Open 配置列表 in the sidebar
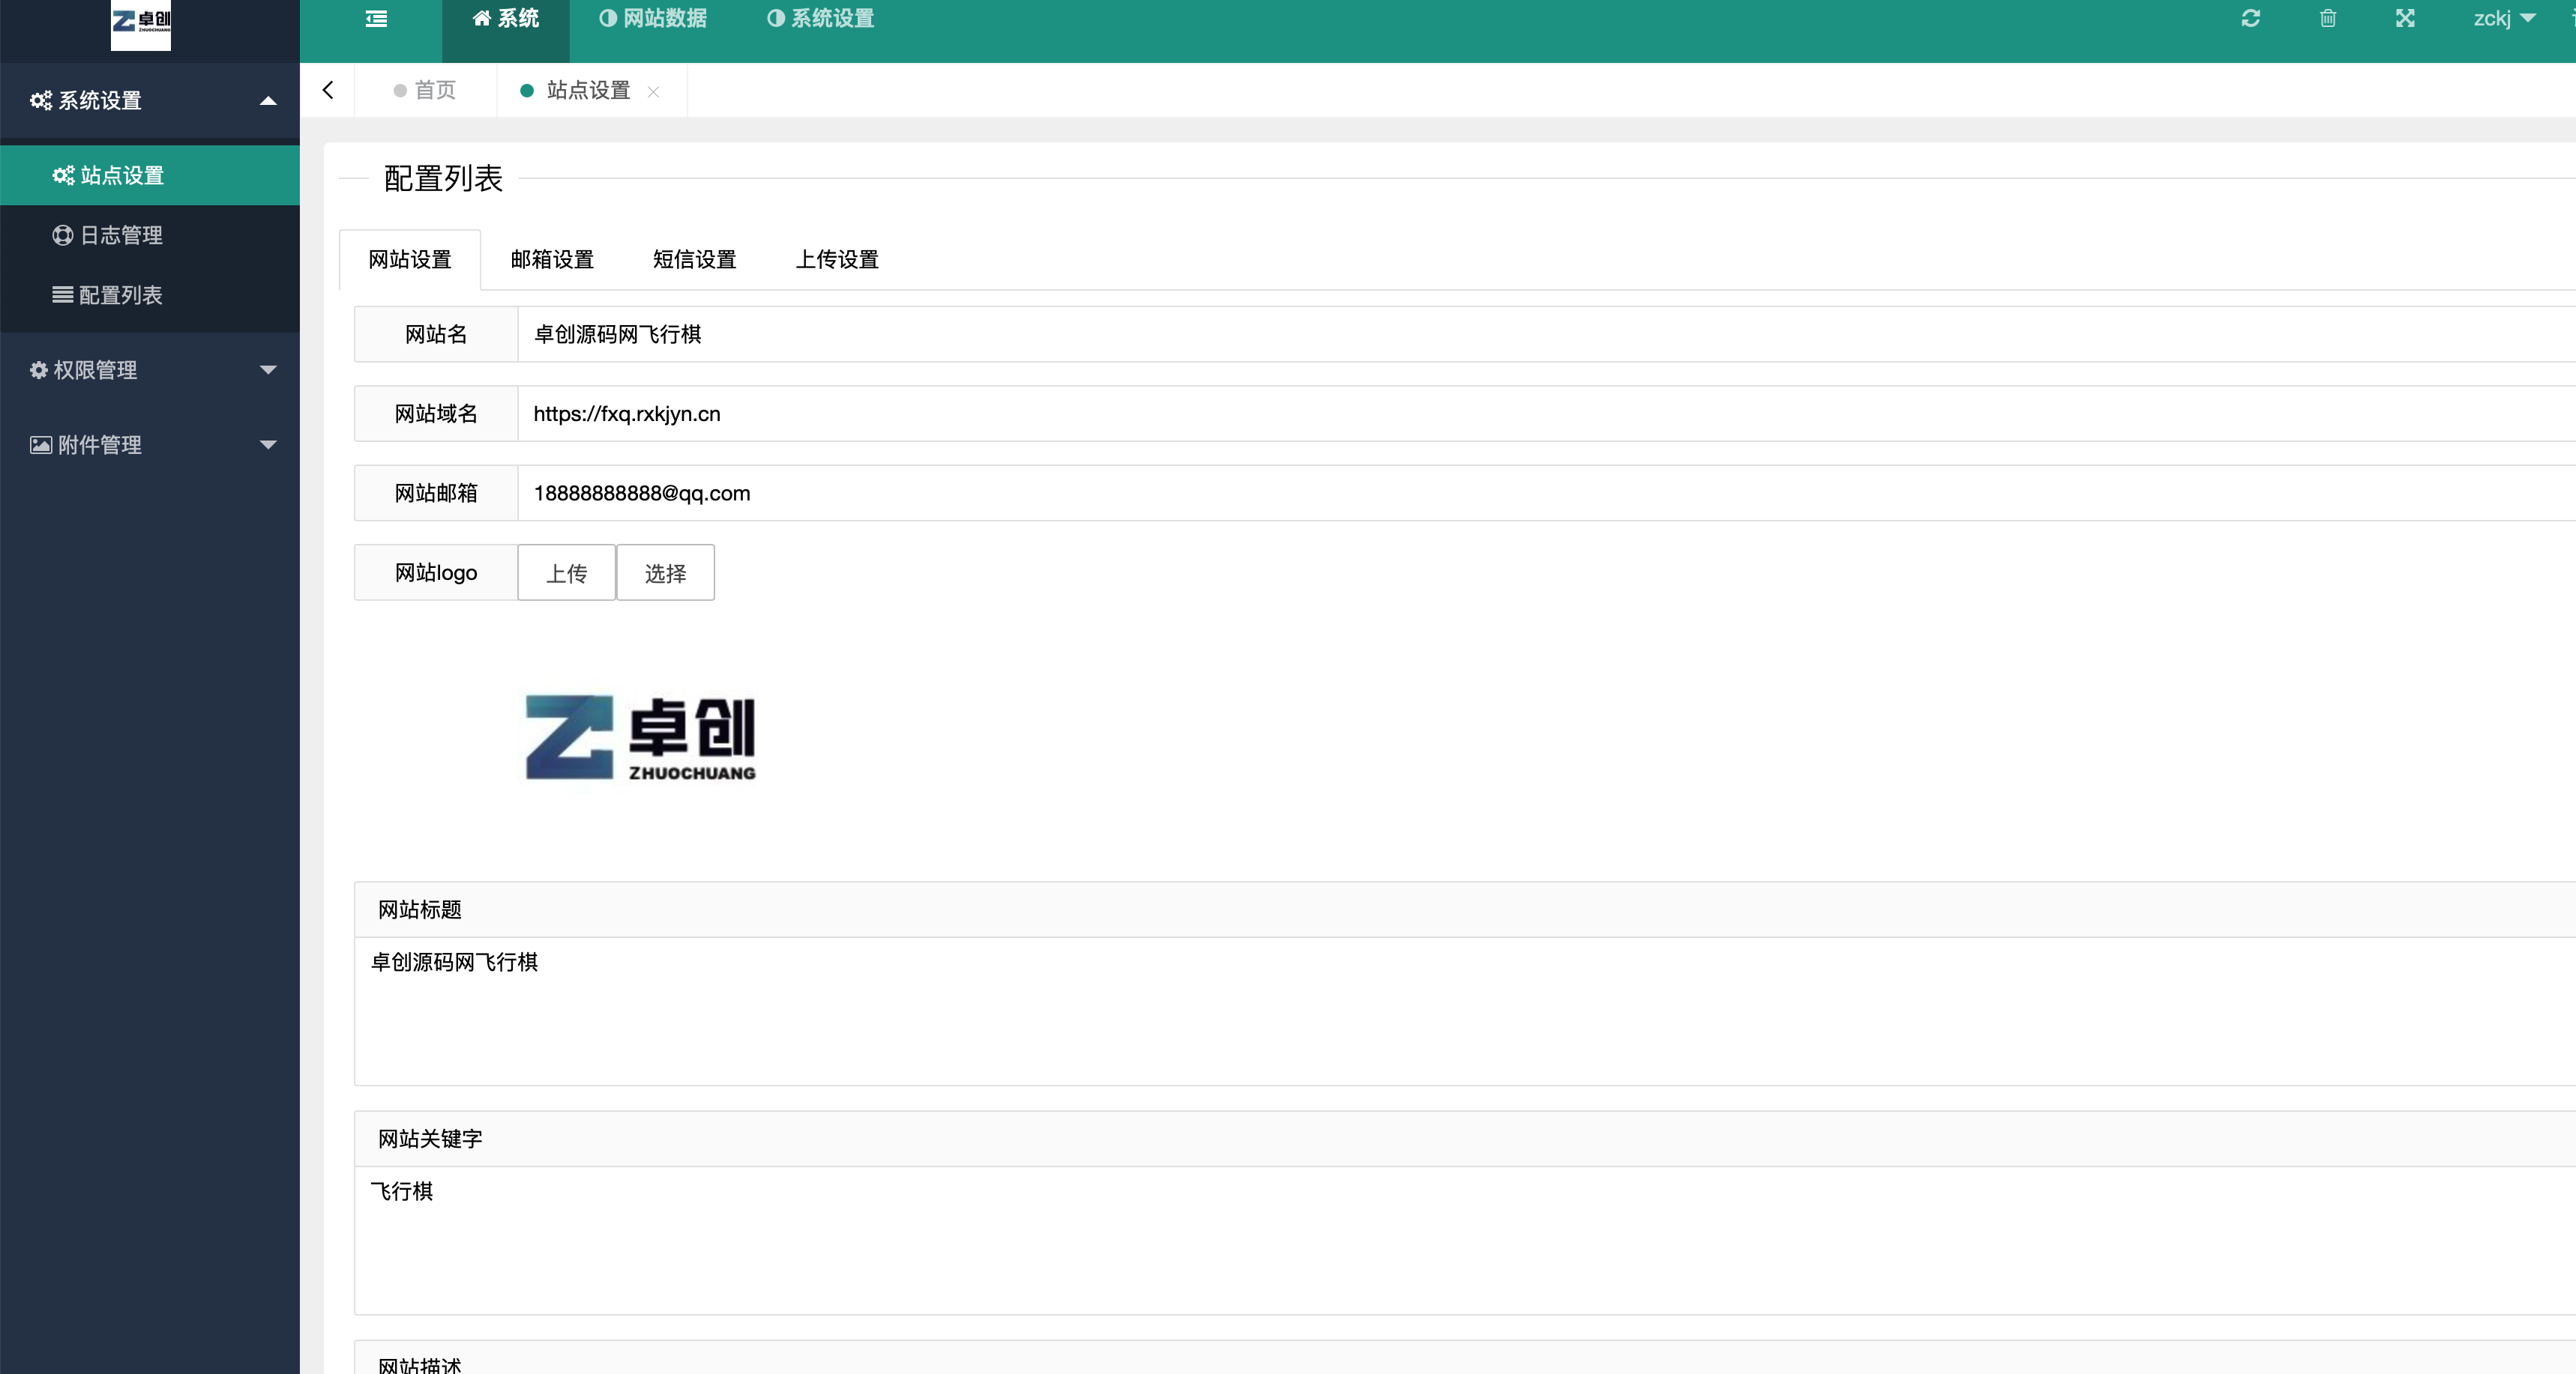Screen dimensions: 2576x1374 [x=150, y=294]
